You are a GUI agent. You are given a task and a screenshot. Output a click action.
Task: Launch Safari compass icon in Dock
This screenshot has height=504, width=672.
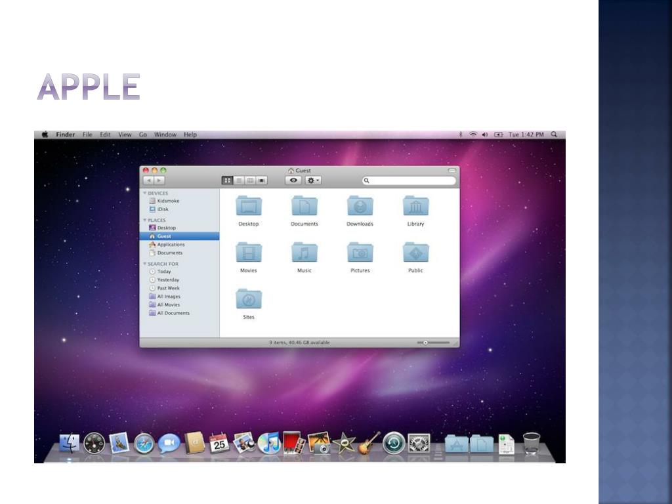(144, 444)
